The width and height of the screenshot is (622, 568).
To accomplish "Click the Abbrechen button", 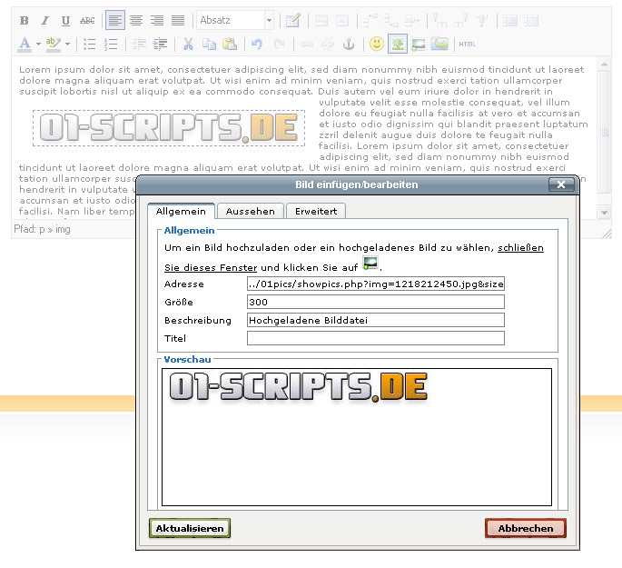I will [526, 528].
